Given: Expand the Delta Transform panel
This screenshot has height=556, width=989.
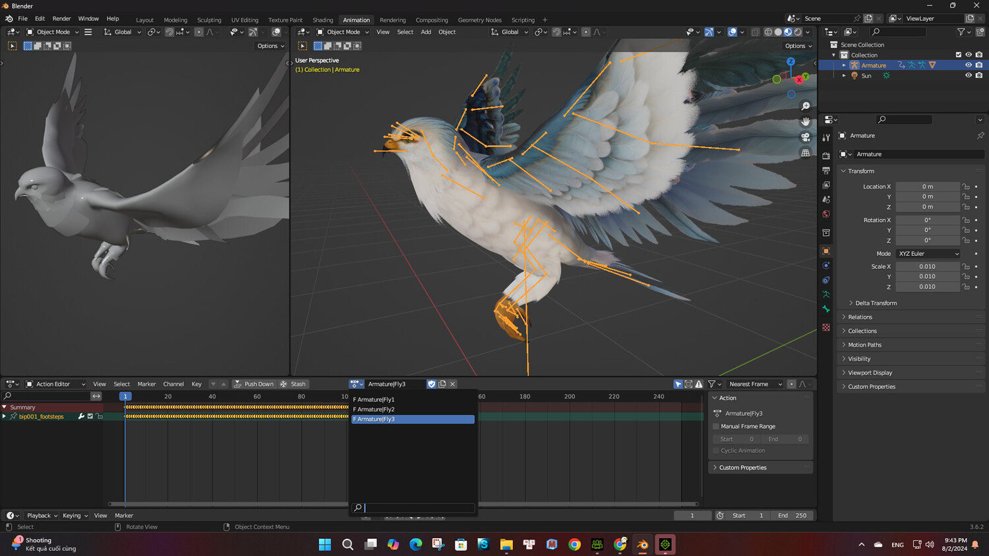Looking at the screenshot, I should 876,303.
